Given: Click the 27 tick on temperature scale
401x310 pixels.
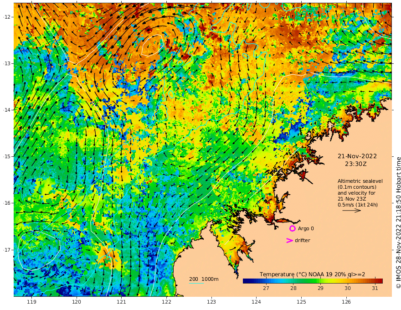Looking at the screenshot, I should tap(266, 288).
